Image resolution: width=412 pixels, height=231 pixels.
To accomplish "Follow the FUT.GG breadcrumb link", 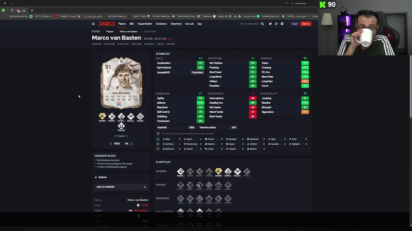I will tap(96, 31).
